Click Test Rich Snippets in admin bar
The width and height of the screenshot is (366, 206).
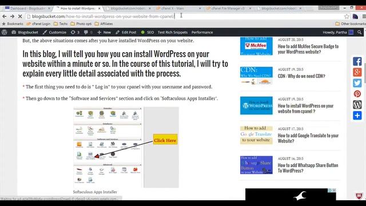(x=173, y=32)
